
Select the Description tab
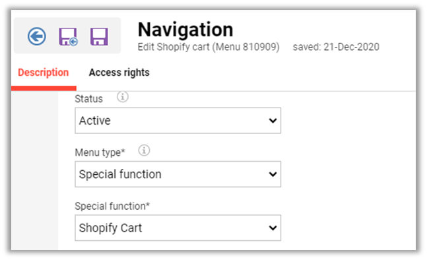(x=44, y=73)
